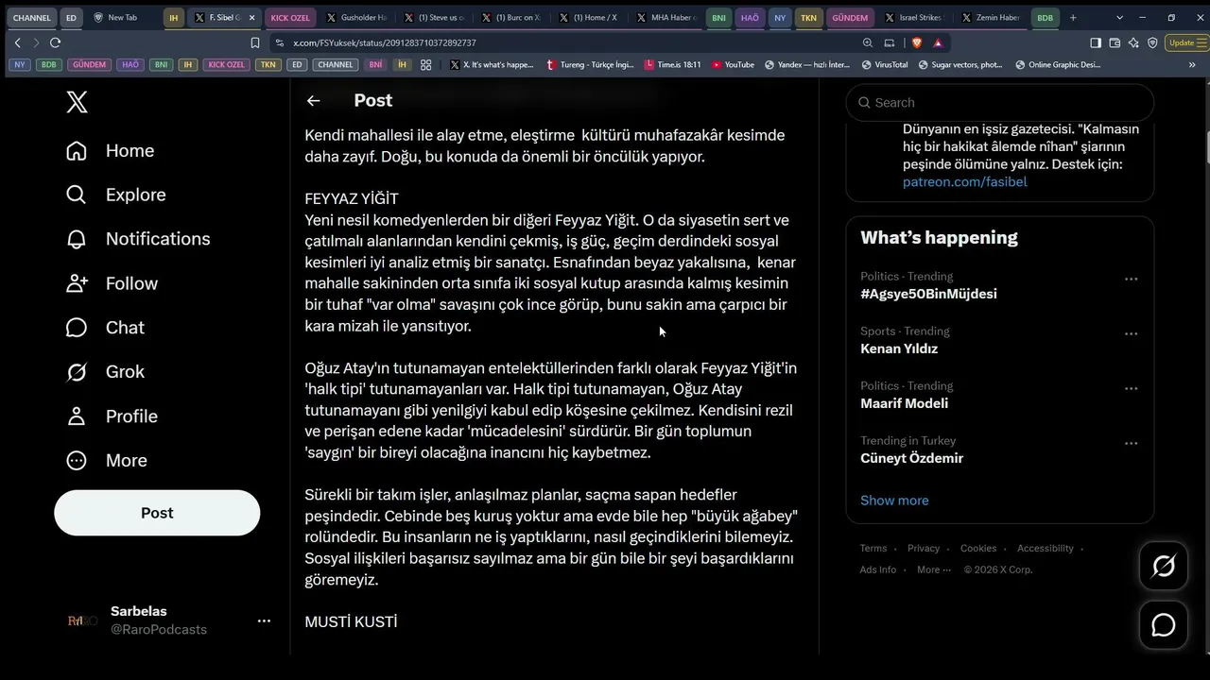Open the Maarif Modeli trend
Screen dimensions: 1210x680
[904, 403]
